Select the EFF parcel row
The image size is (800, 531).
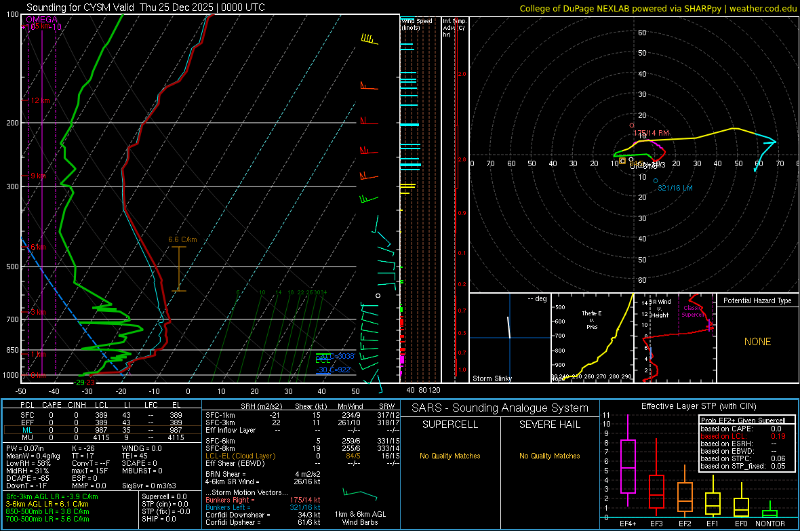click(102, 422)
